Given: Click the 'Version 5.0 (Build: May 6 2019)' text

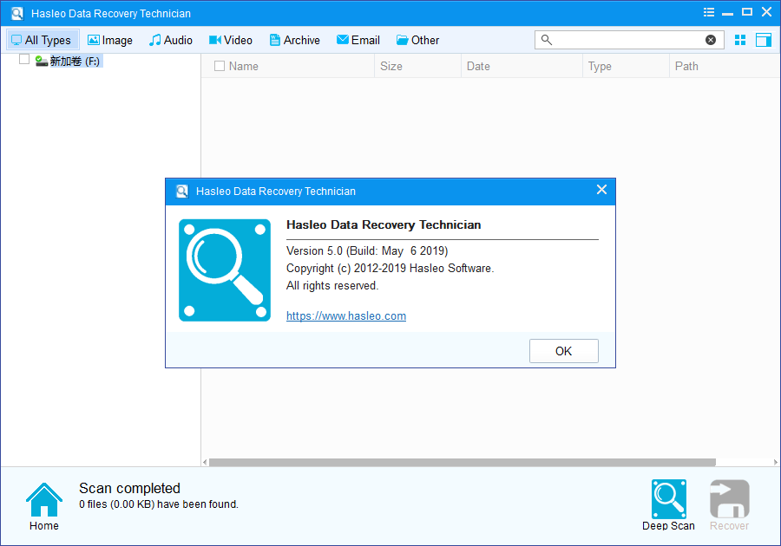Looking at the screenshot, I should coord(367,250).
